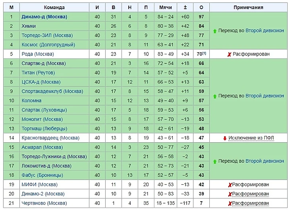Click red down arrow for Красногвардеец
The image size is (290, 210).
coord(224,138)
